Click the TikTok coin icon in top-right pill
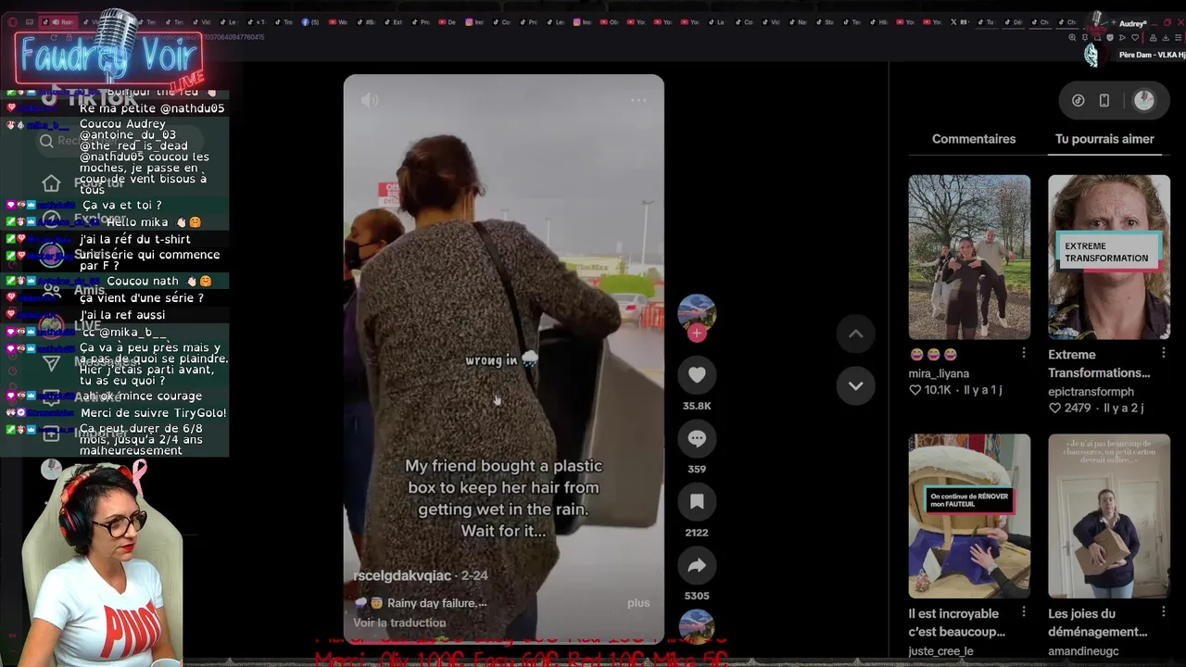The width and height of the screenshot is (1186, 667). tap(1079, 100)
